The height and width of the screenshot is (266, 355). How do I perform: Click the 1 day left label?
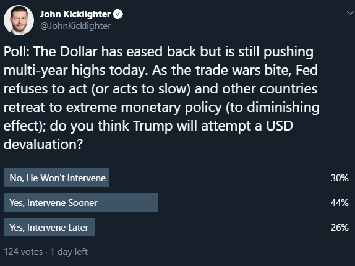point(69,252)
